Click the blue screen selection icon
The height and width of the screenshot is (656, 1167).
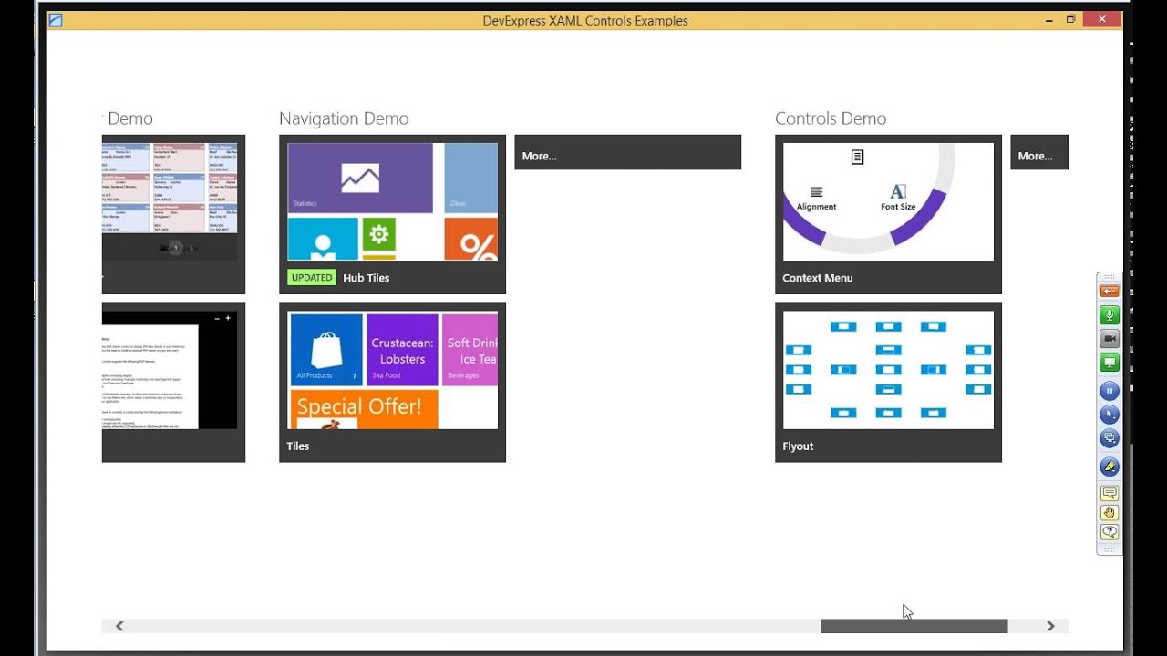[1110, 438]
